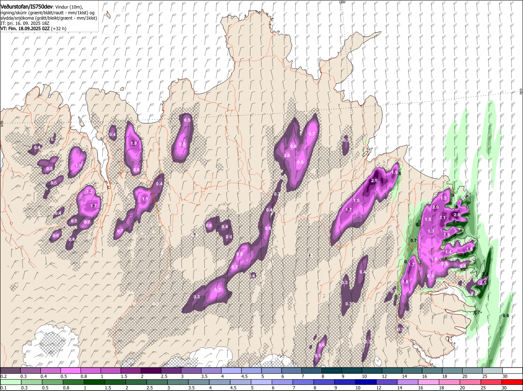Select the initial time line 'IT: þri. 16. 09. 2025 18Z'
The image size is (523, 391).
[x=25, y=24]
